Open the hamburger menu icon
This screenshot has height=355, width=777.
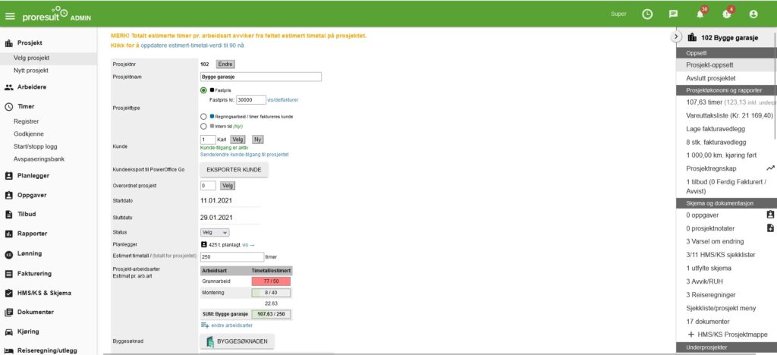10,16
